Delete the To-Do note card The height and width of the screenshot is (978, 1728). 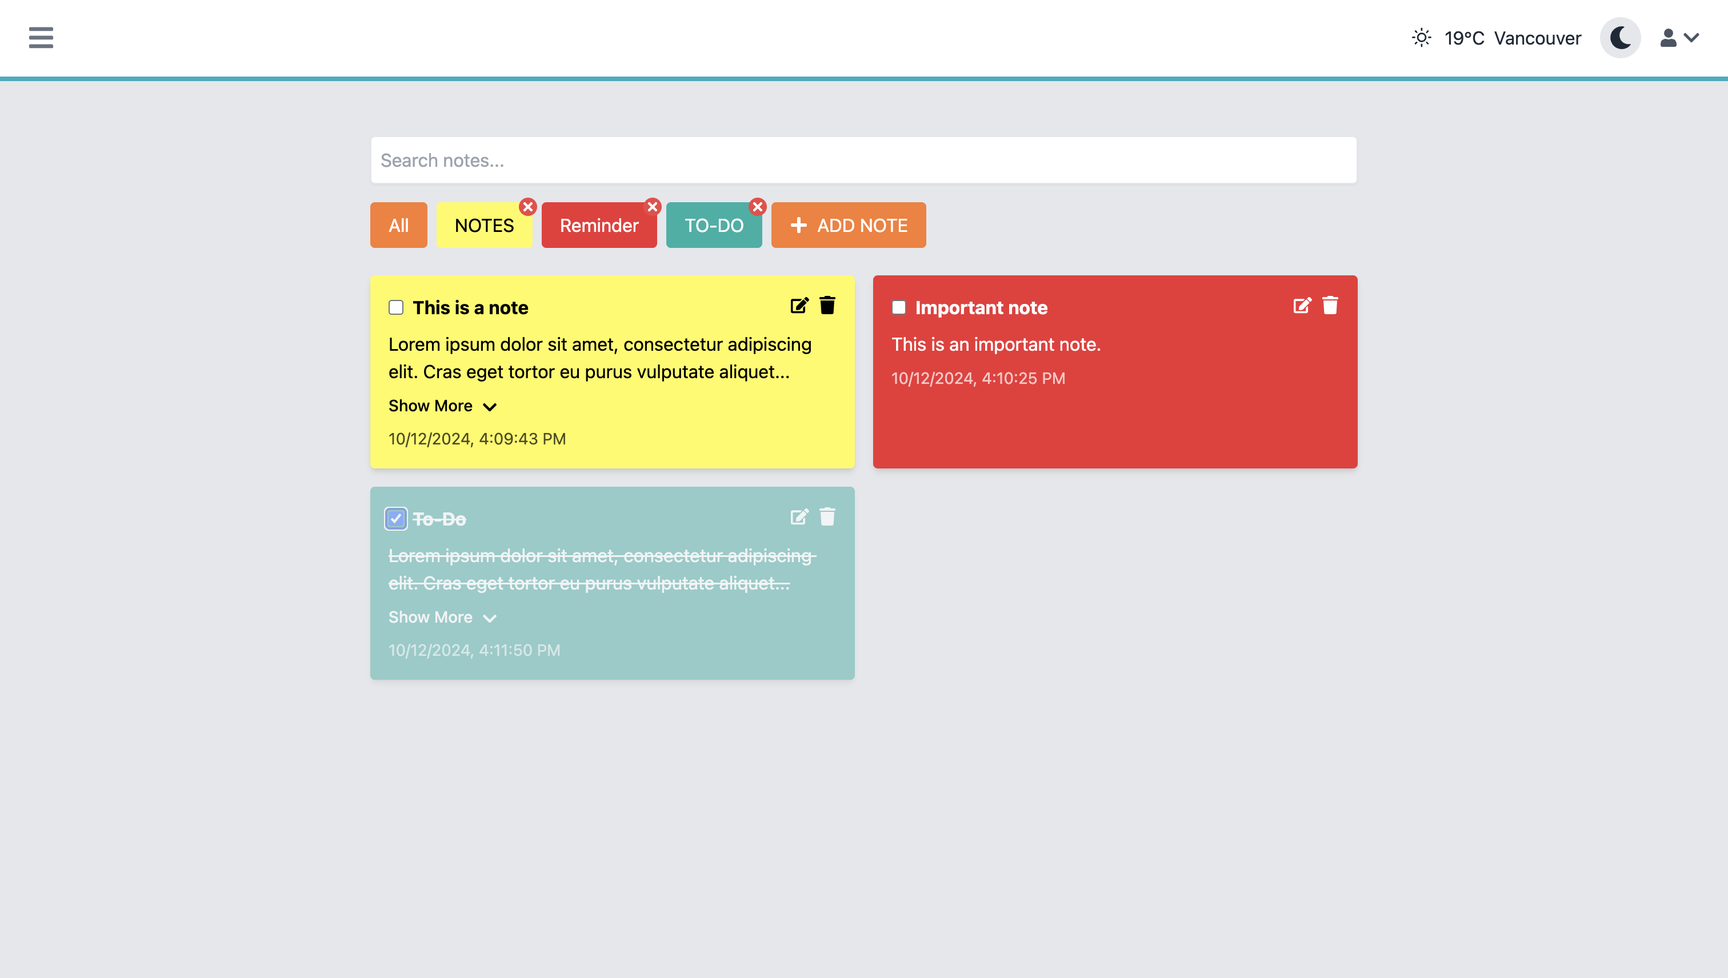click(x=827, y=516)
